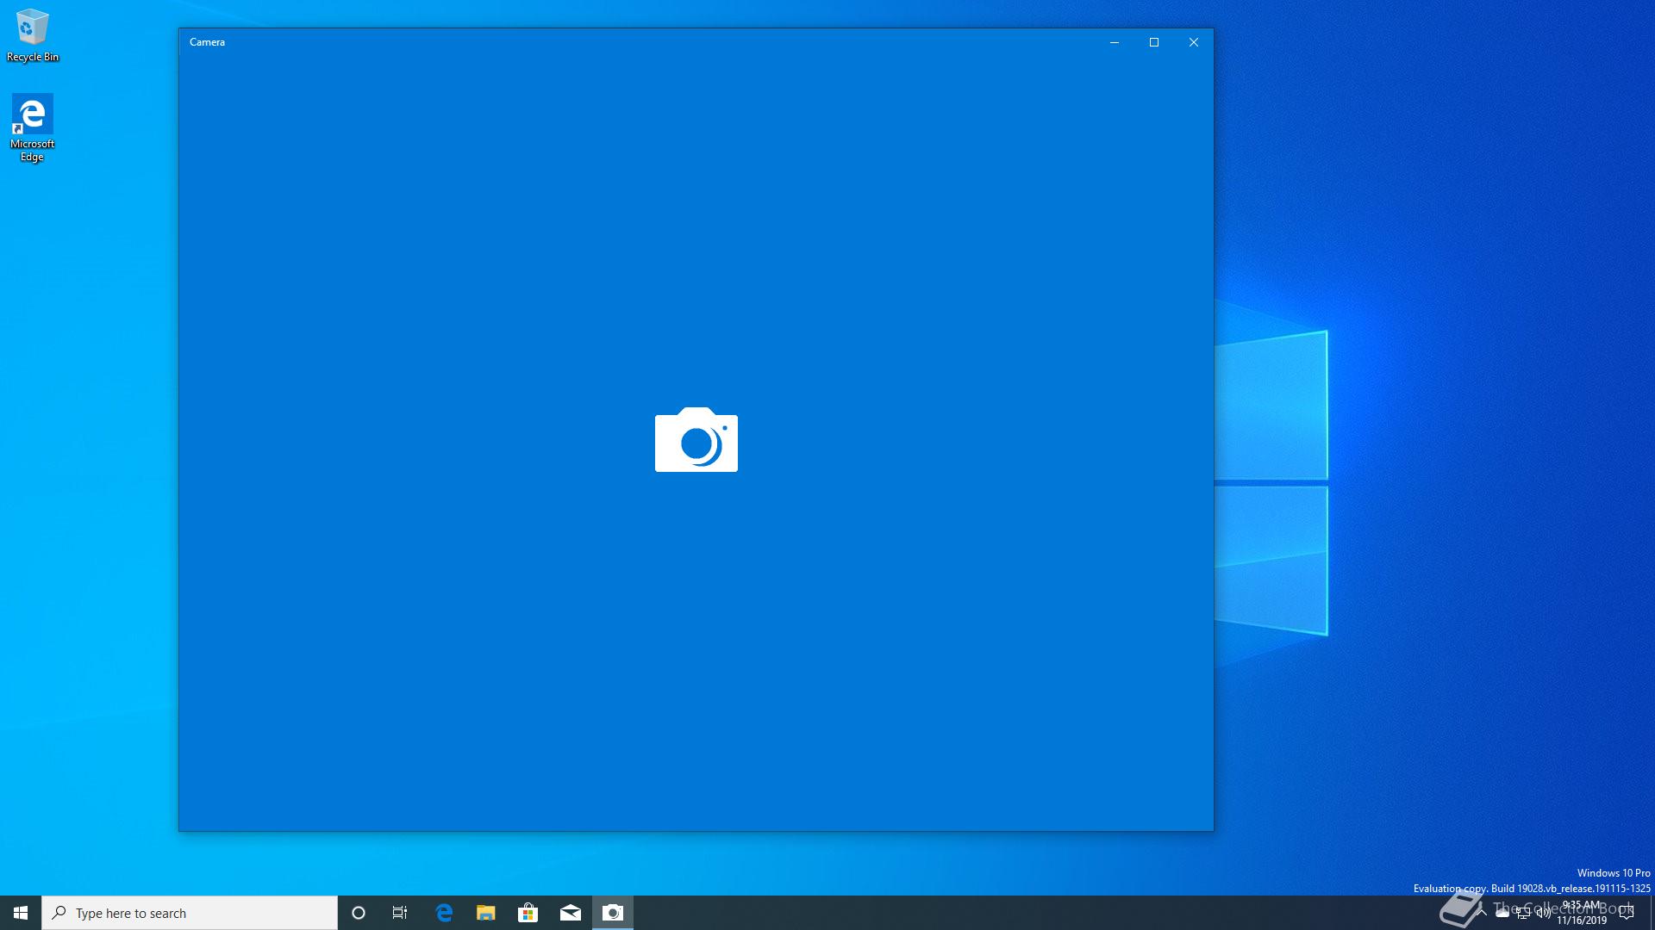This screenshot has width=1655, height=930.
Task: Open the clock and date flyout
Action: [x=1582, y=913]
